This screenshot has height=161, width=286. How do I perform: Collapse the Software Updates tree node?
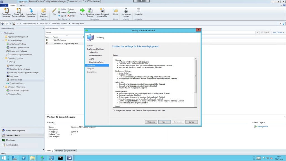point(3,40)
